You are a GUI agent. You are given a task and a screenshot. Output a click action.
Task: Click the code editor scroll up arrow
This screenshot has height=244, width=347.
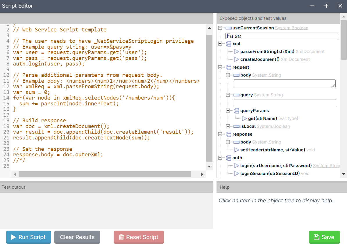coord(209,28)
